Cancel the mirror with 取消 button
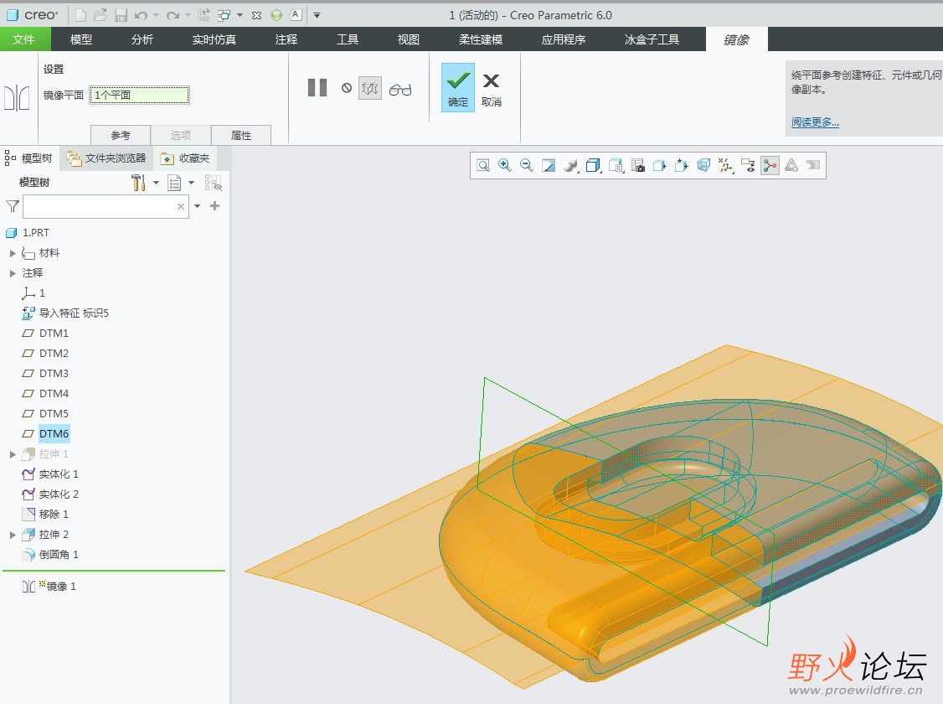Viewport: 943px width, 704px height. point(492,90)
